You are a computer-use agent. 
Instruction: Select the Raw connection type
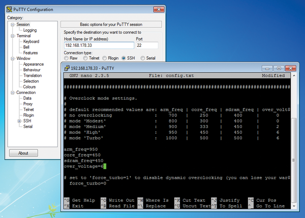[66, 58]
